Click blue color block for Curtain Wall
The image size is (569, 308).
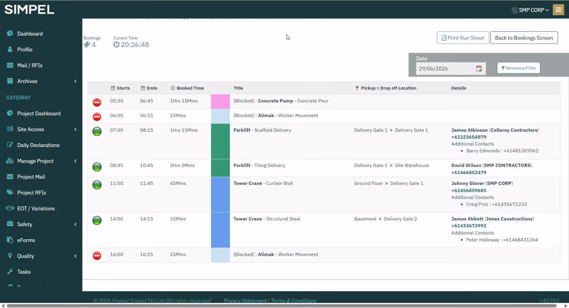coord(220,194)
